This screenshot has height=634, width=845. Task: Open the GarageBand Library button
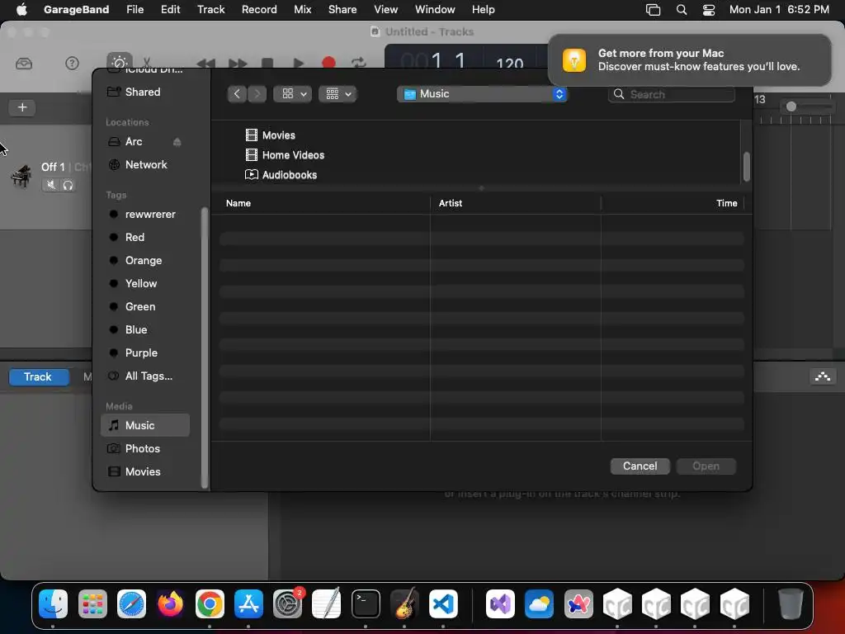(24, 64)
